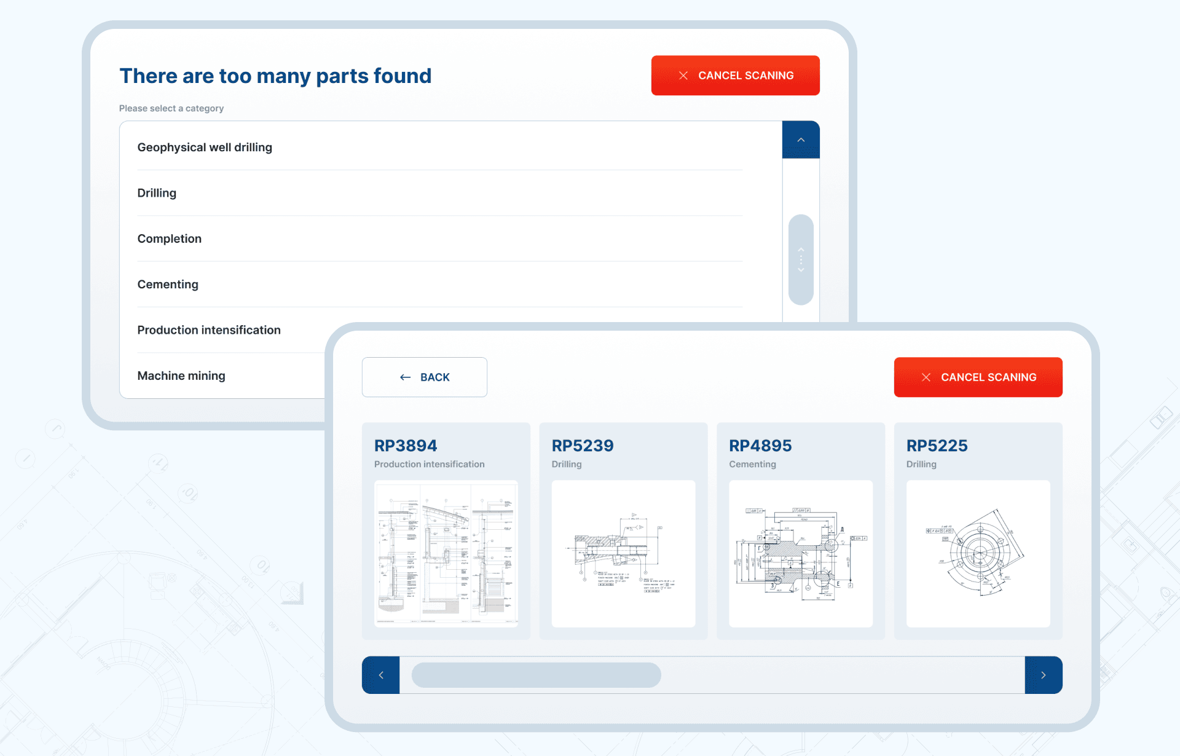This screenshot has height=756, width=1180.
Task: Choose the Completion category
Action: 169,238
